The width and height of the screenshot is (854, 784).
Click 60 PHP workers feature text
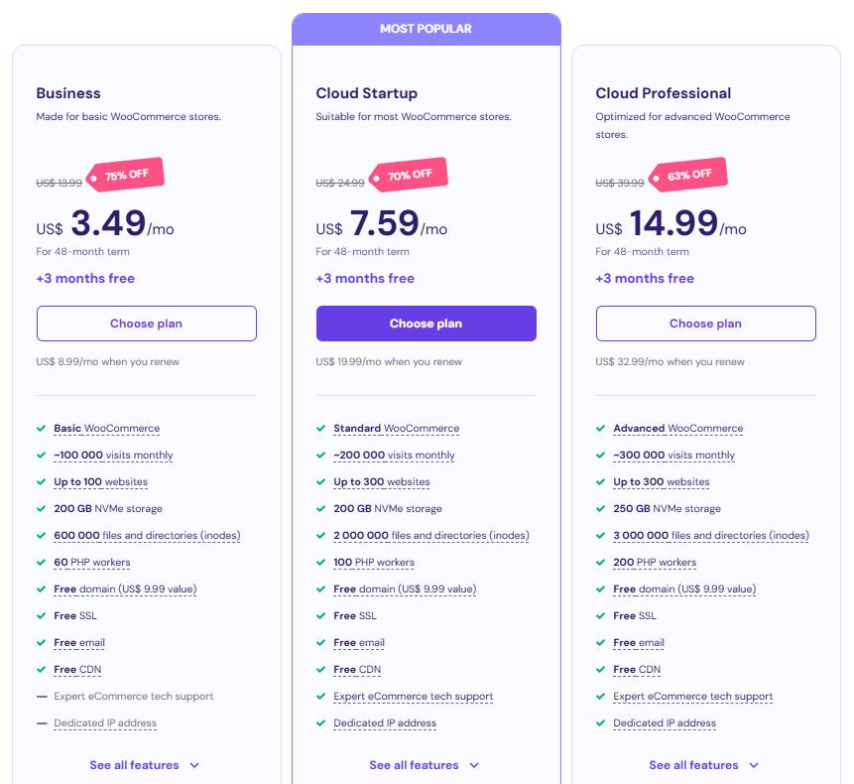pos(94,563)
